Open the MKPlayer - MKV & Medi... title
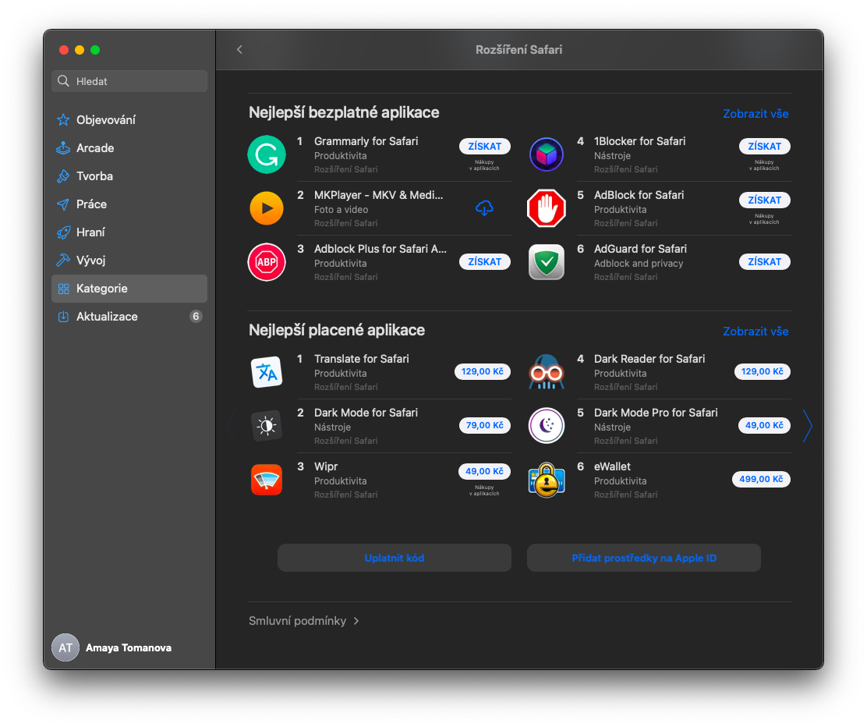This screenshot has height=727, width=867. [378, 195]
